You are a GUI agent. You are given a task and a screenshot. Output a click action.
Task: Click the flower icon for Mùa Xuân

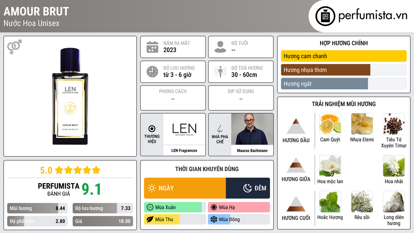tap(150, 208)
